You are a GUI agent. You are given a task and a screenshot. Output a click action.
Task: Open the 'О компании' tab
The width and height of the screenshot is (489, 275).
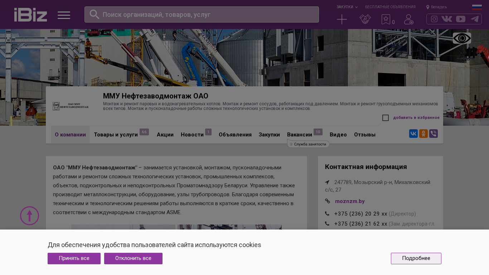pos(70,135)
